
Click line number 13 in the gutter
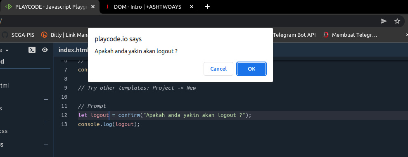click(x=64, y=124)
